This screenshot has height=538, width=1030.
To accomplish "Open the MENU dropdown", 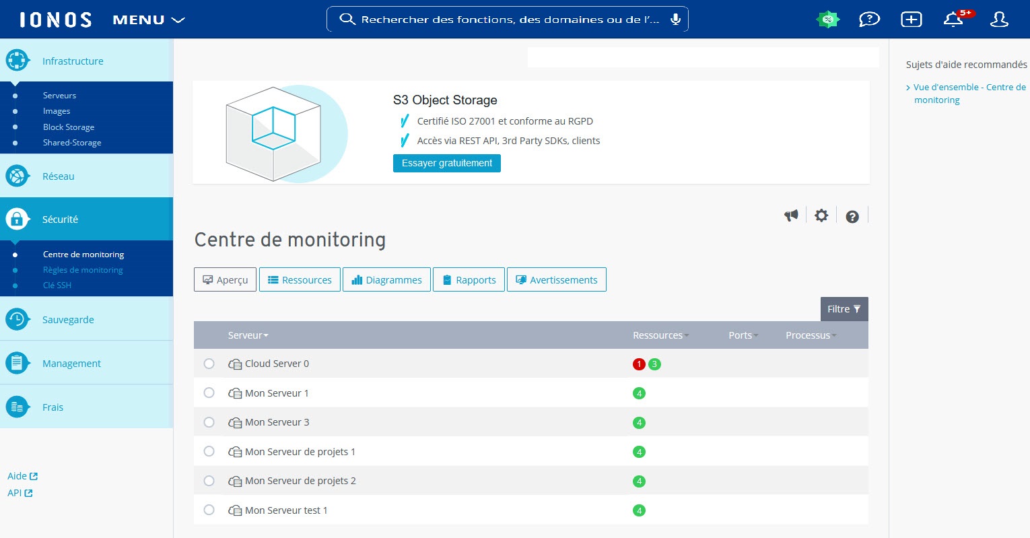I will click(x=149, y=20).
